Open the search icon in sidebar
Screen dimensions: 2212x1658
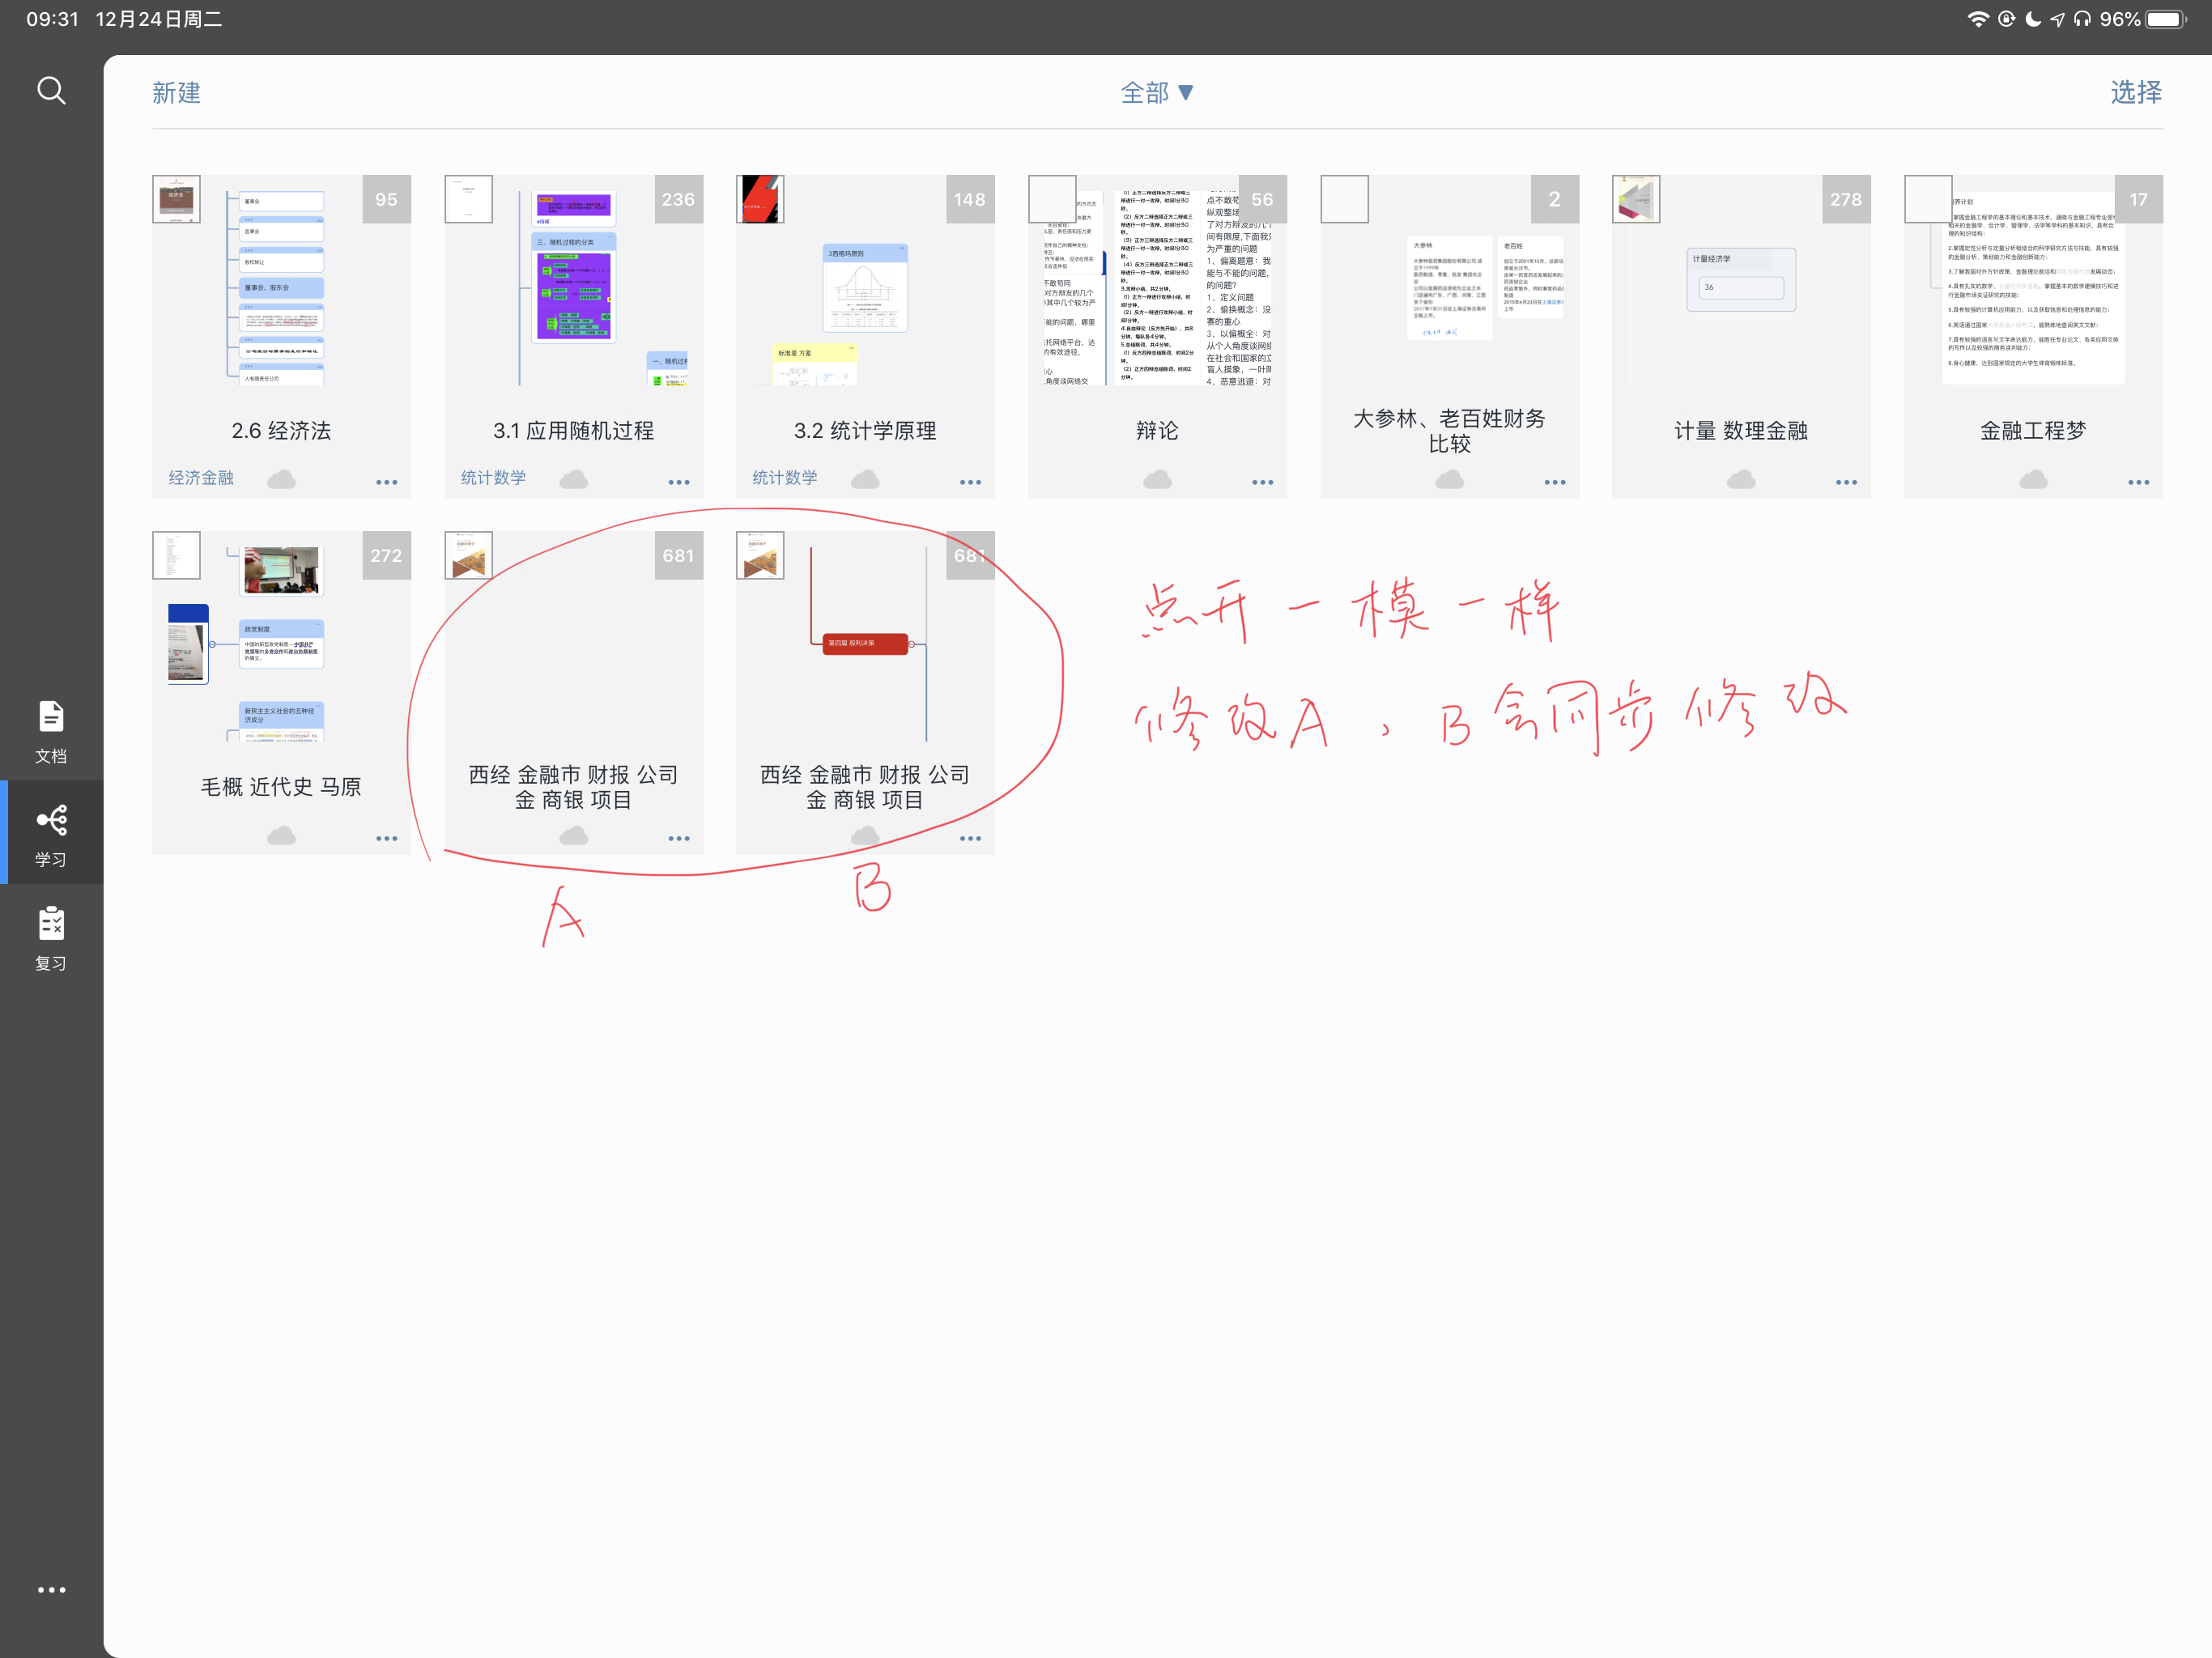click(51, 91)
